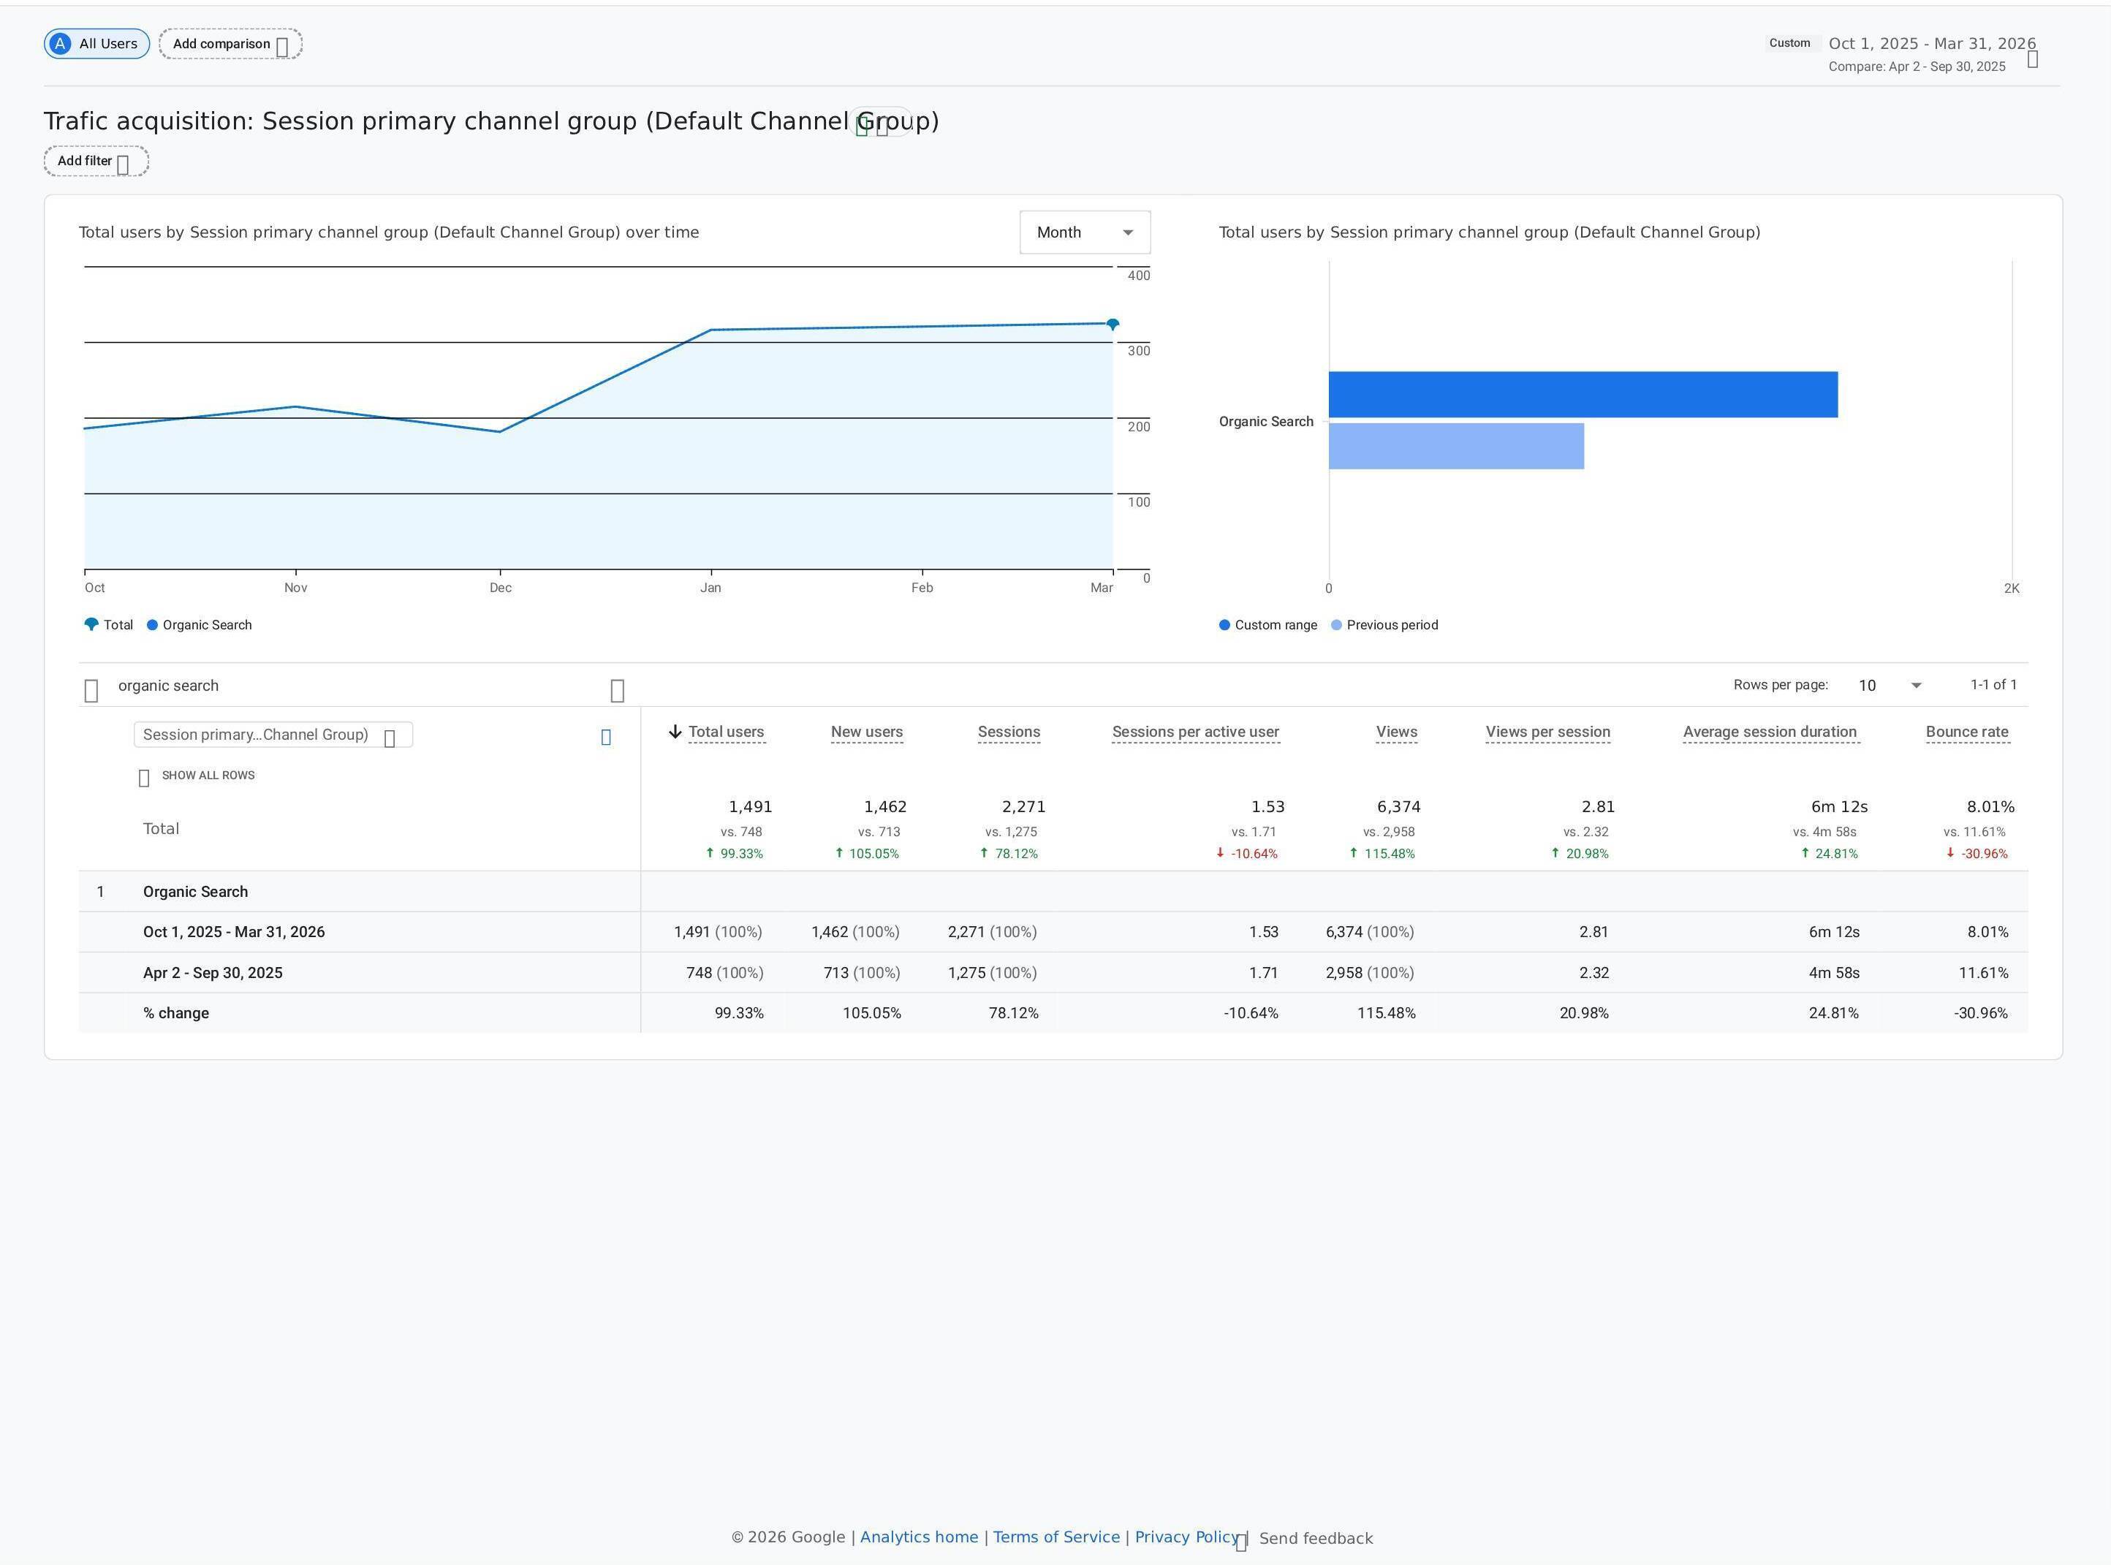Click the SHOW ALL ROWS option
Screen dimensions: 2111x1565
coord(197,776)
